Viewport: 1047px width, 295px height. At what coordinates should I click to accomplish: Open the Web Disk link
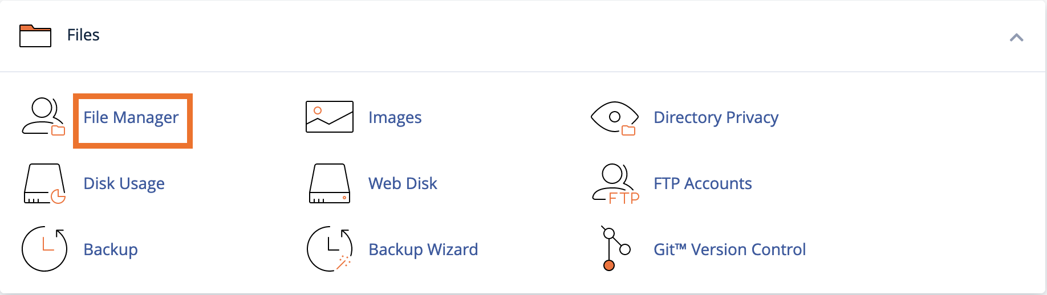pyautogui.click(x=403, y=183)
